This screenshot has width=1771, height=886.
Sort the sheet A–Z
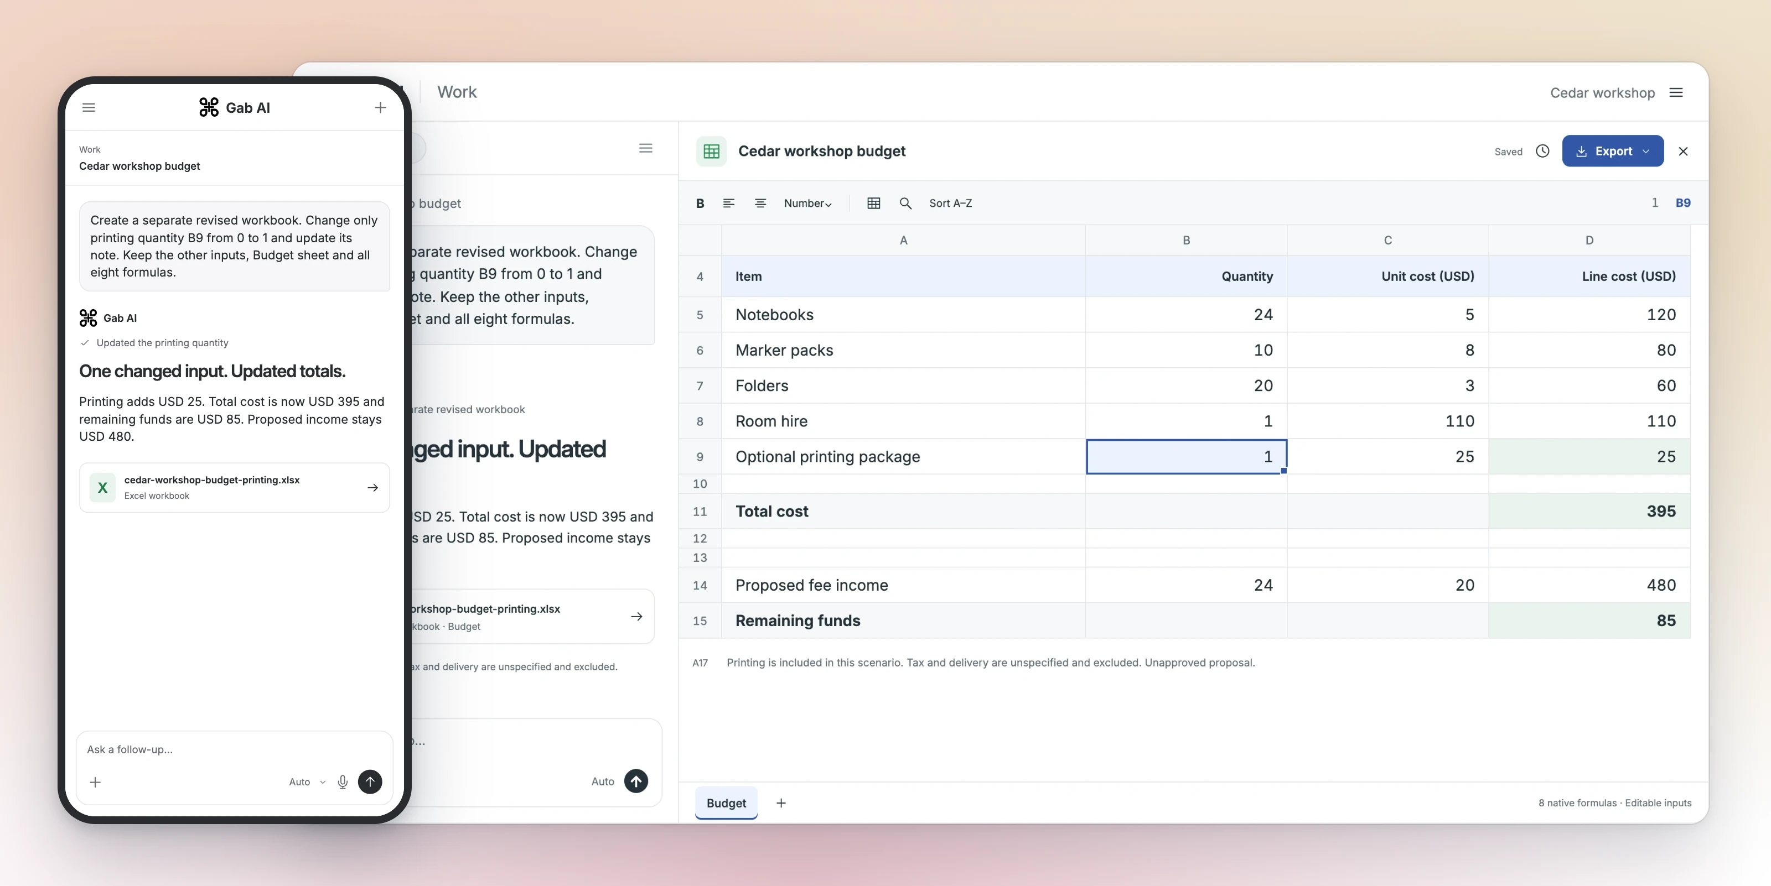[x=951, y=204]
